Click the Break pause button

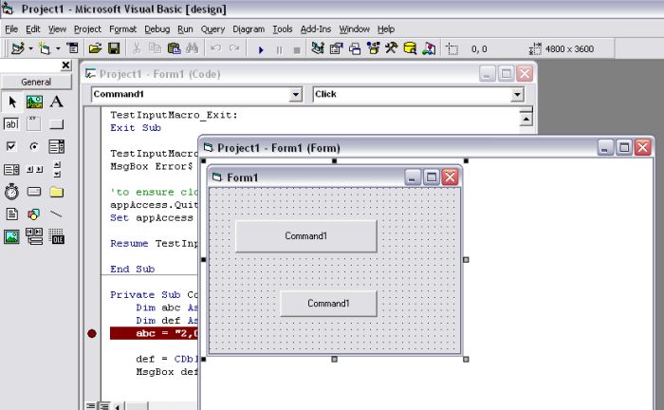point(279,50)
